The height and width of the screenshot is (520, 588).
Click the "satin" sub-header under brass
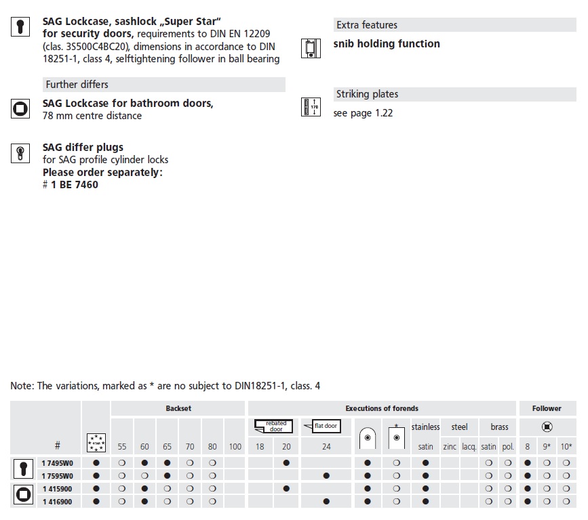488,447
